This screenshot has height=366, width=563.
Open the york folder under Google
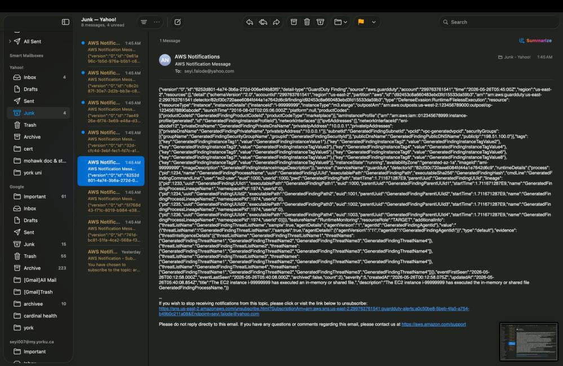38,328
